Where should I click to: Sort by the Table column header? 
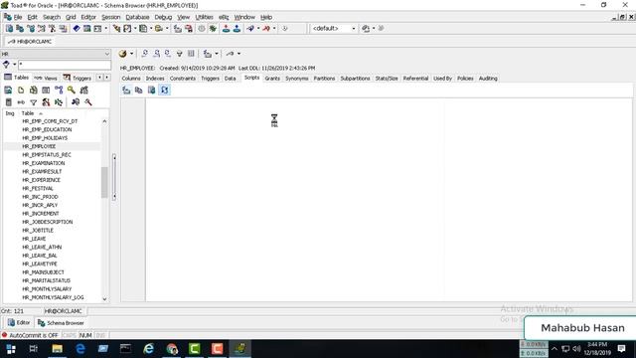coord(28,113)
